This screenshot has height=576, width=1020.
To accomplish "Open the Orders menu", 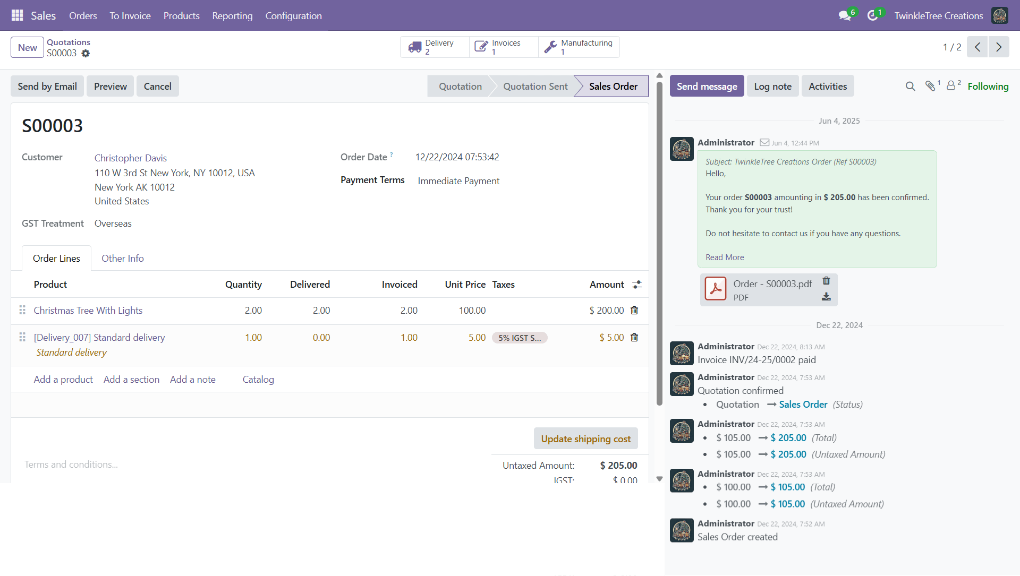I will tap(83, 16).
